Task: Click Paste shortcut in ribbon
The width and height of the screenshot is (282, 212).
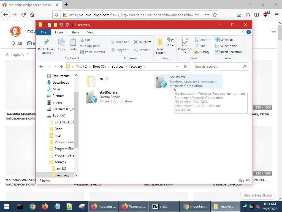Action: 93,52
